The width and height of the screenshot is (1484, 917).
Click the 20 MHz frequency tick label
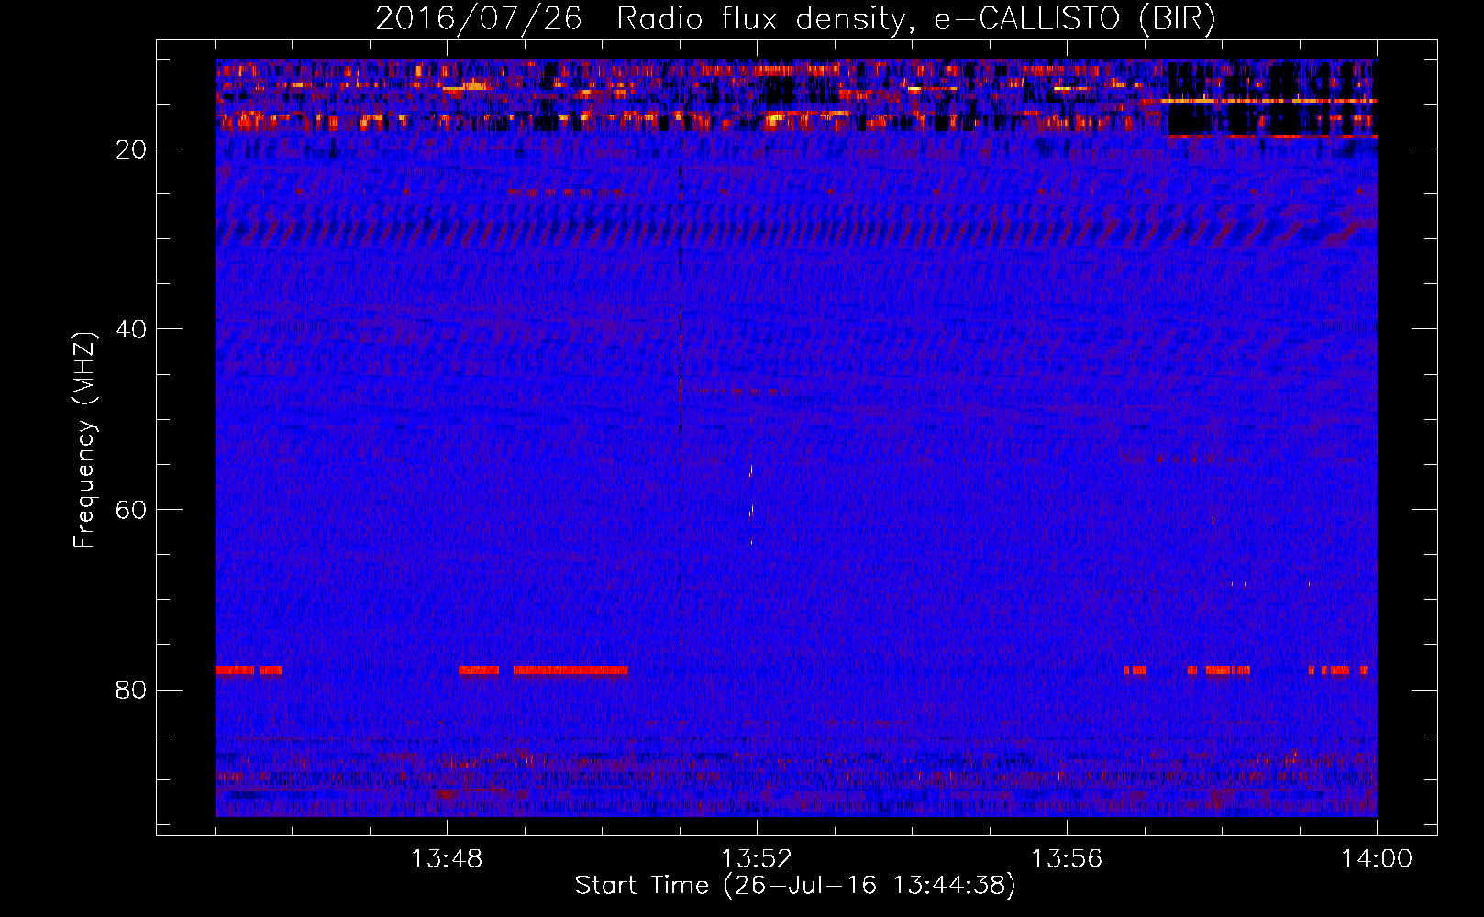pyautogui.click(x=132, y=149)
